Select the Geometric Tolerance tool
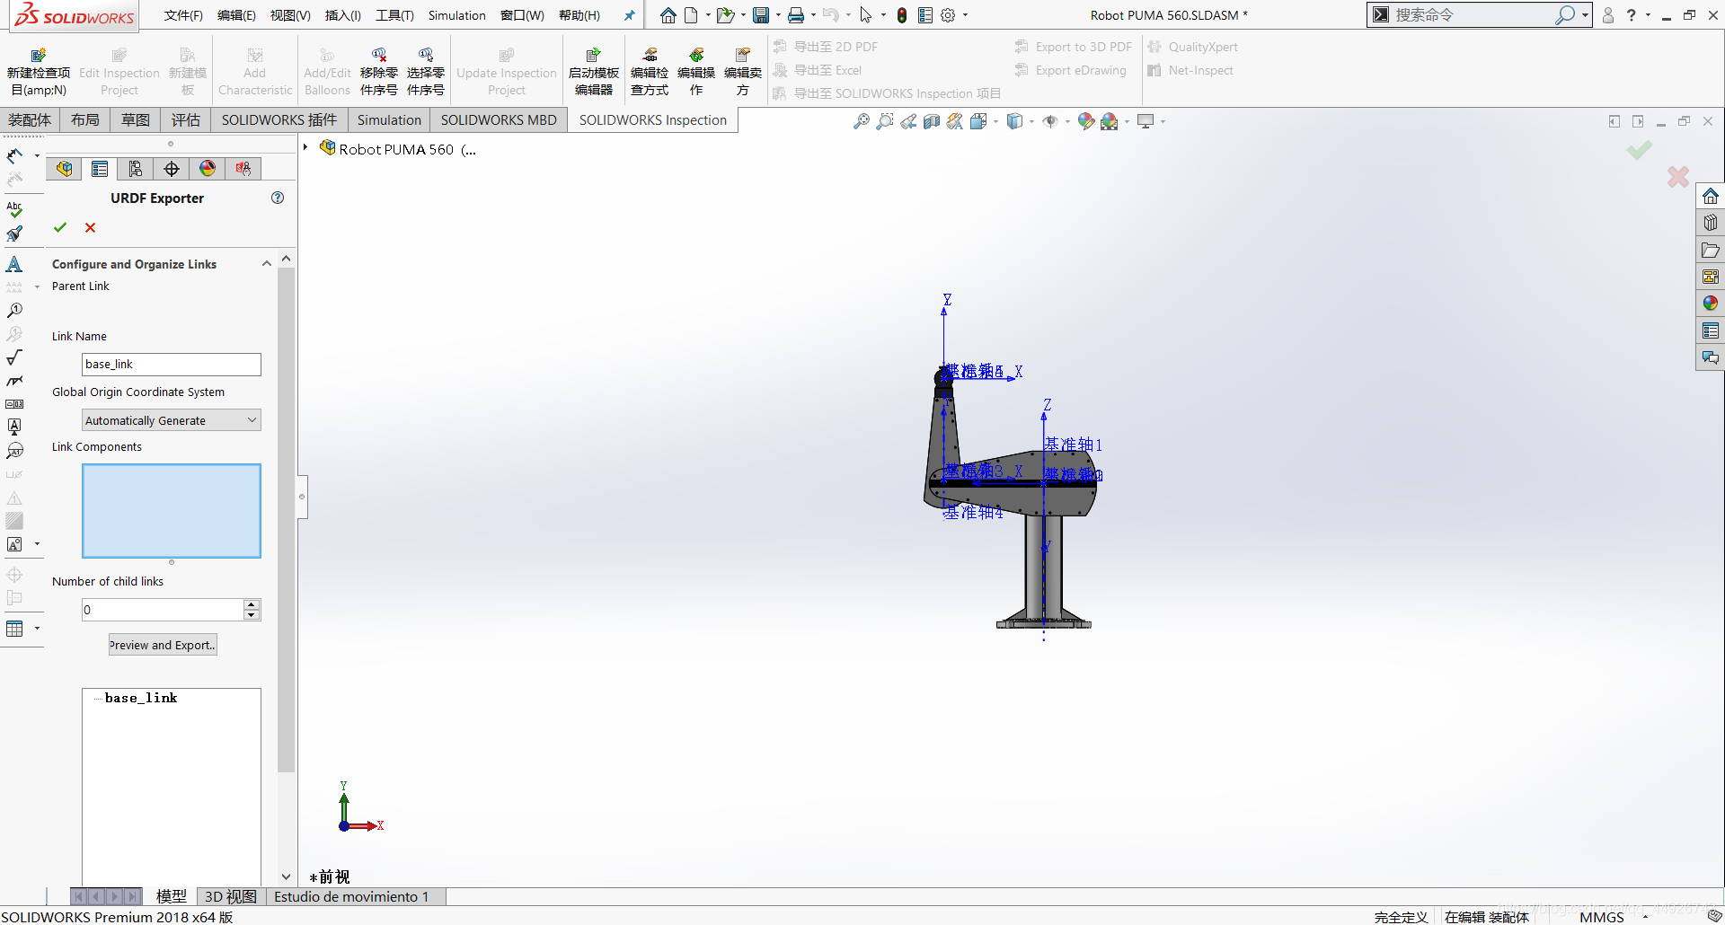1725x925 pixels. point(14,404)
